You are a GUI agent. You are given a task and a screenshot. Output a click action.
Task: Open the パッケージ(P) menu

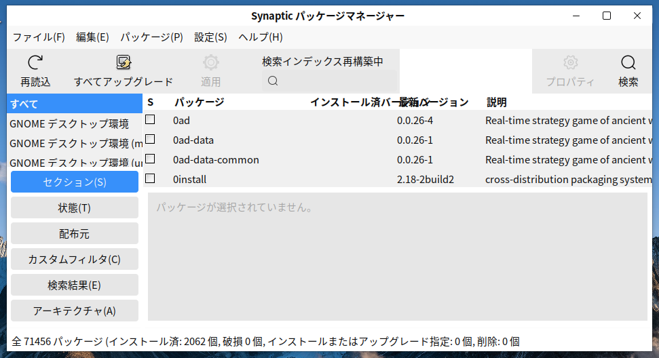(x=152, y=37)
